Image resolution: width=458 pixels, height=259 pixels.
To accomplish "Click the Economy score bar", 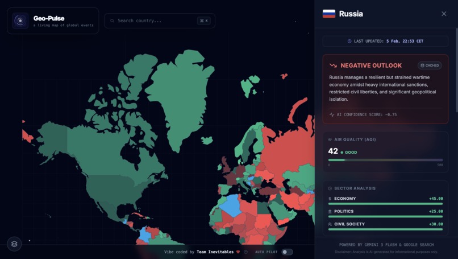I will (x=386, y=204).
